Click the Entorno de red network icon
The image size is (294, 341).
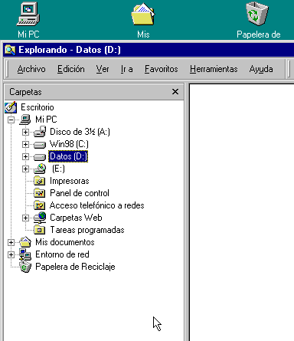(25, 254)
